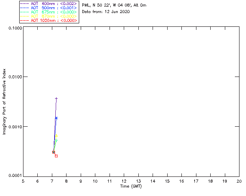The width and height of the screenshot is (246, 196).
Task: Click the x-axis label 8
Action: pyautogui.click(x=66, y=181)
